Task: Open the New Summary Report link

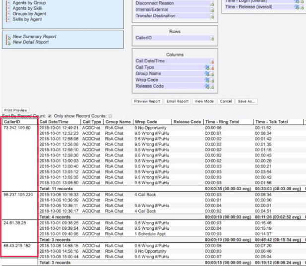Action: tap(34, 37)
